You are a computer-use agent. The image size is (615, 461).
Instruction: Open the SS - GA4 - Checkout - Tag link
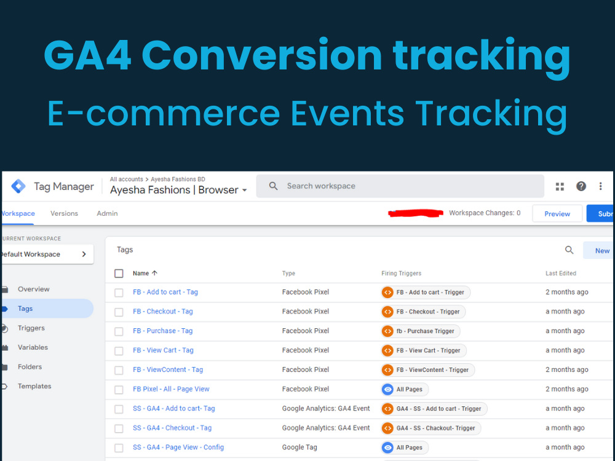pyautogui.click(x=172, y=428)
